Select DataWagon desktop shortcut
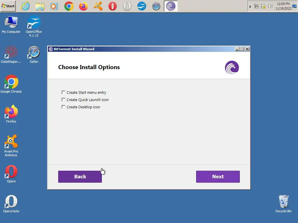Screen dimensions: 298x223 pyautogui.click(x=11, y=54)
